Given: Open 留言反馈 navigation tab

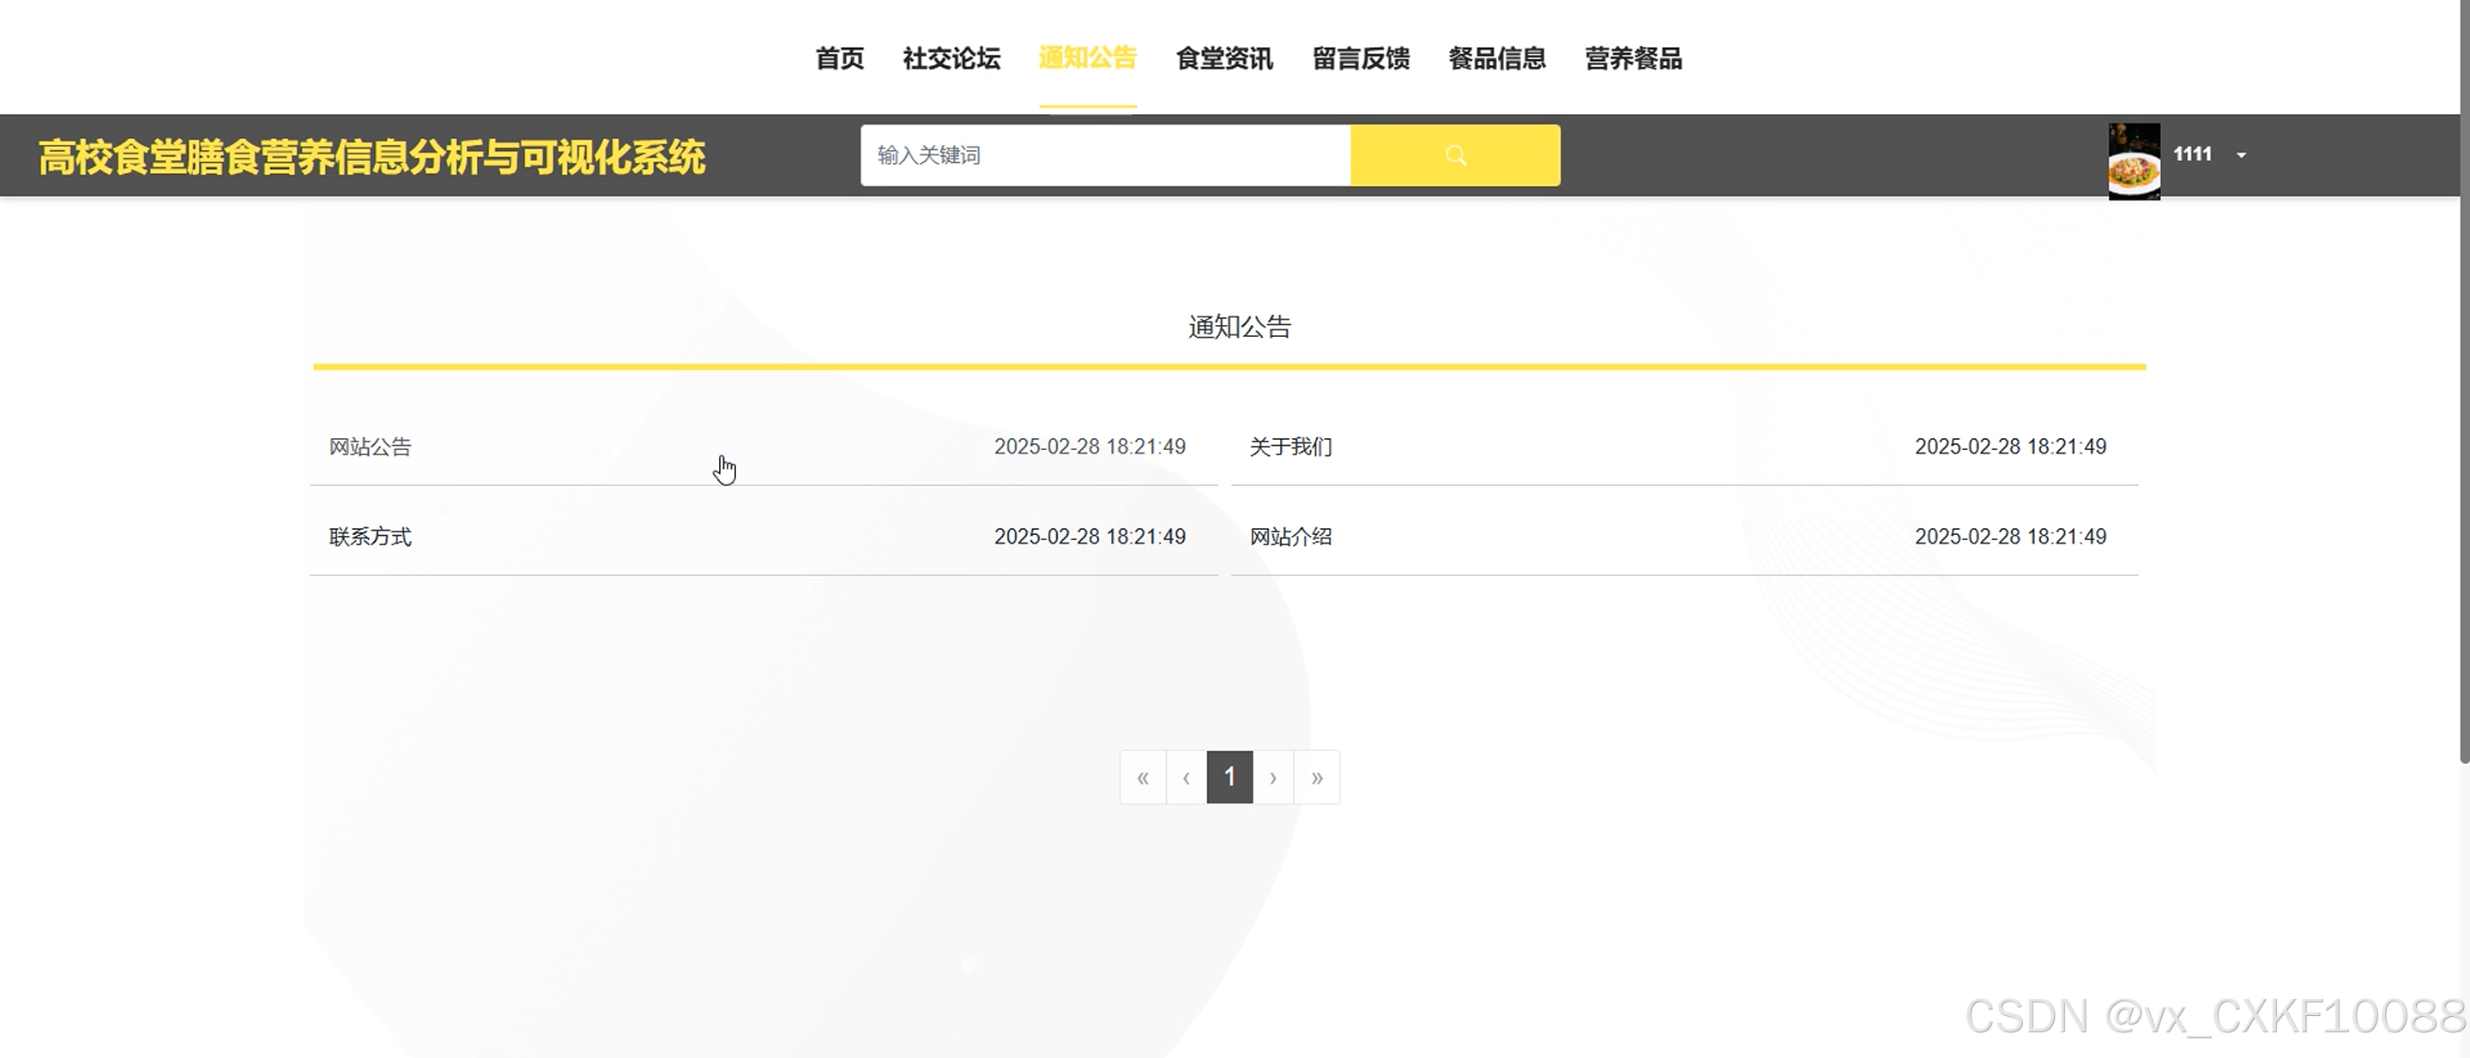Looking at the screenshot, I should (1360, 58).
